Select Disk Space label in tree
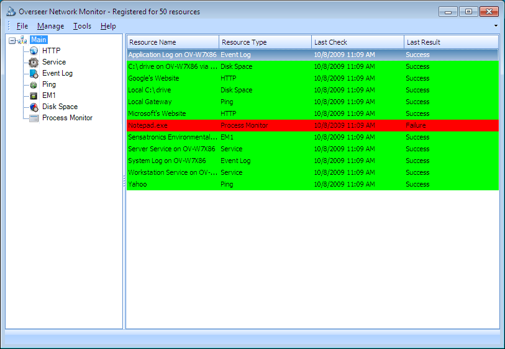Viewport: 505px width, 349px height. tap(60, 107)
